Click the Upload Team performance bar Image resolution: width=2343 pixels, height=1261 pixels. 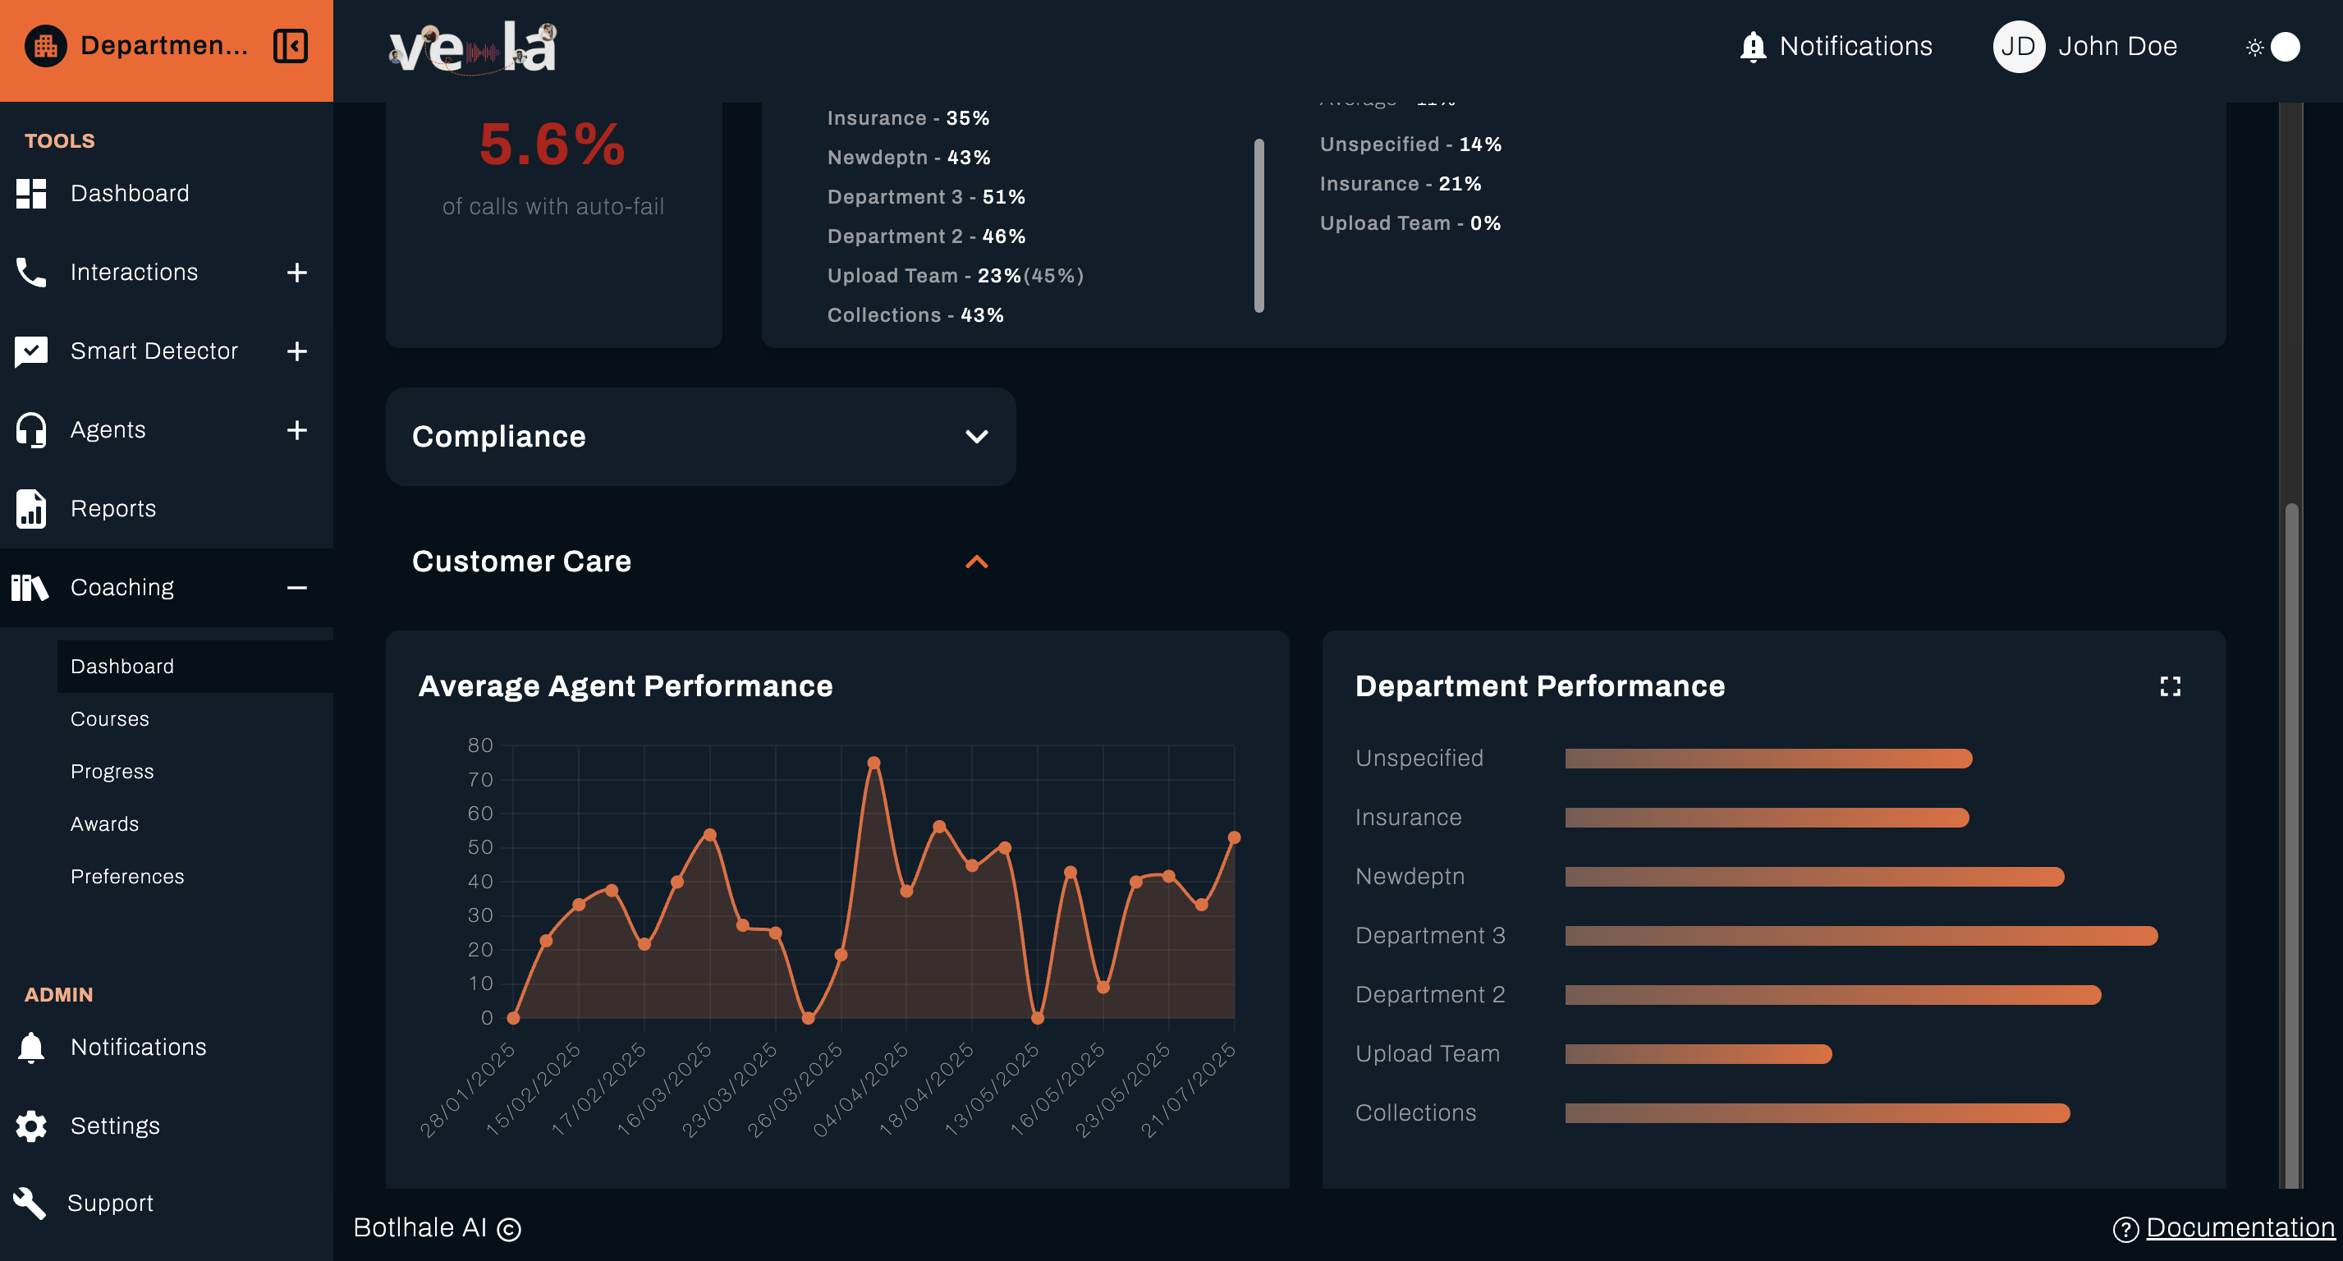click(x=1696, y=1053)
